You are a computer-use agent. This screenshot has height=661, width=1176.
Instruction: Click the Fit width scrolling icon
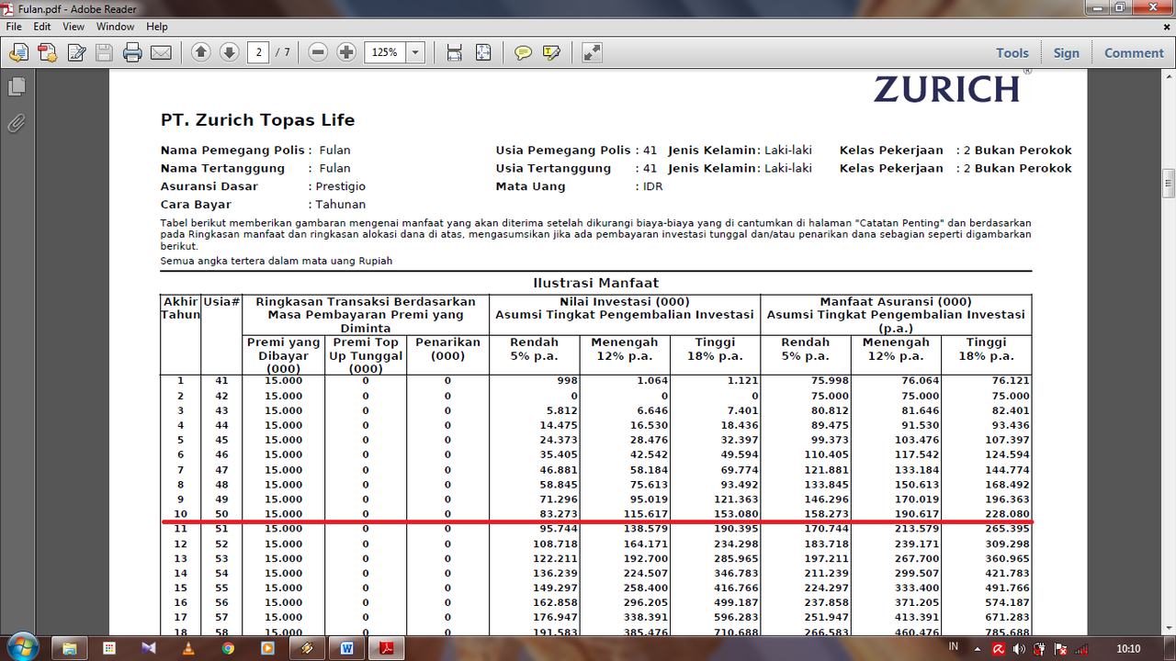point(454,52)
